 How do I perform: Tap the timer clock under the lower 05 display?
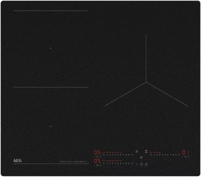pyautogui.click(x=97, y=165)
